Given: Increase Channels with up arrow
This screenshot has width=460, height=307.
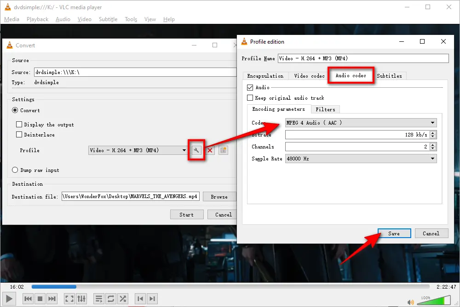Looking at the screenshot, I should click(x=433, y=145).
